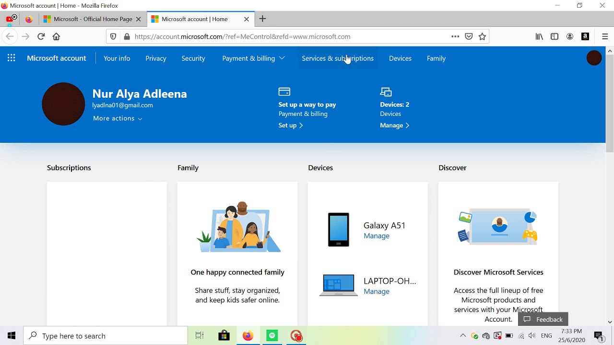Viewport: 614px width, 345px height.
Task: Click the payment card icon
Action: 284,92
